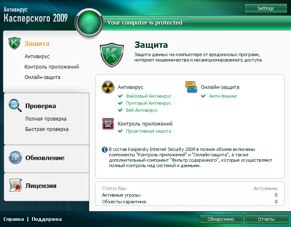The image size is (291, 227).
Task: Toggle checkmark beside Анти-Фишинг
Action: click(204, 96)
